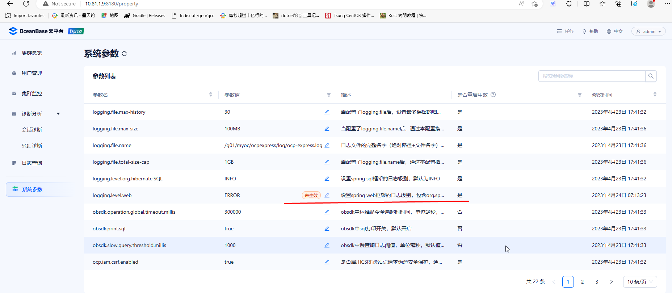
Task: Edit the logging.level.web value
Action: [327, 195]
